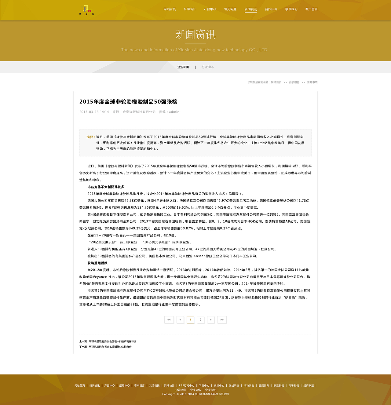Open the 常见问题 nav item
This screenshot has height=405, width=391.
pyautogui.click(x=230, y=9)
